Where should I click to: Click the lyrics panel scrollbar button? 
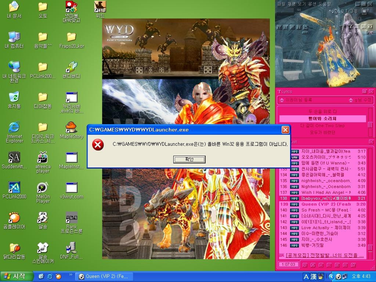point(370,125)
